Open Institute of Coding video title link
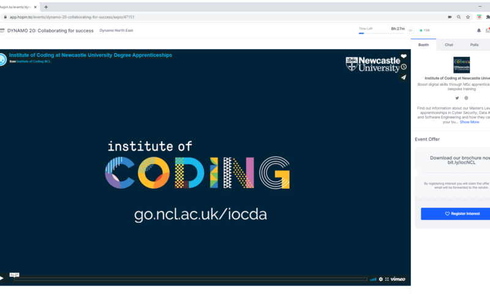This screenshot has width=490, height=294. tap(91, 55)
